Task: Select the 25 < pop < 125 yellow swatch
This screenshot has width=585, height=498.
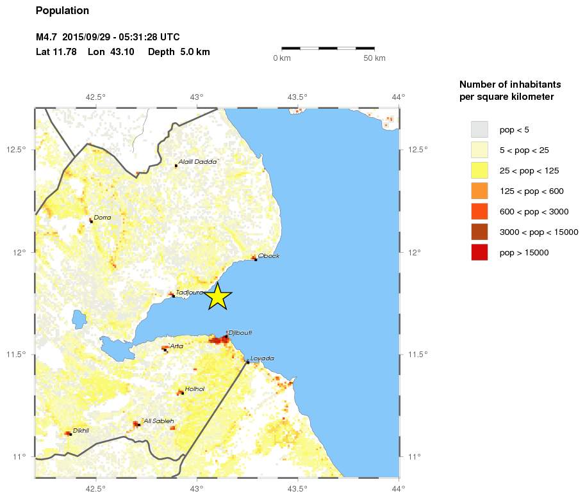Action: (479, 170)
